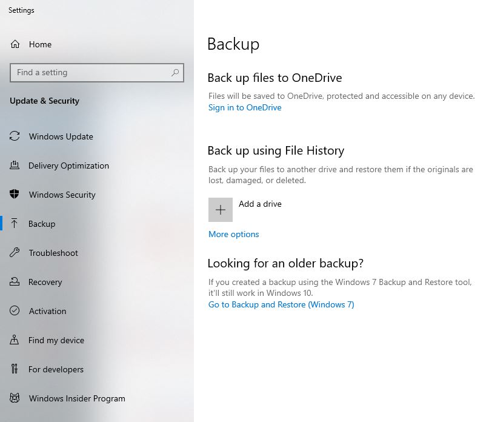Click the Back up files to OneDrive heading
Screen dimensions: 489x422
pyautogui.click(x=274, y=78)
